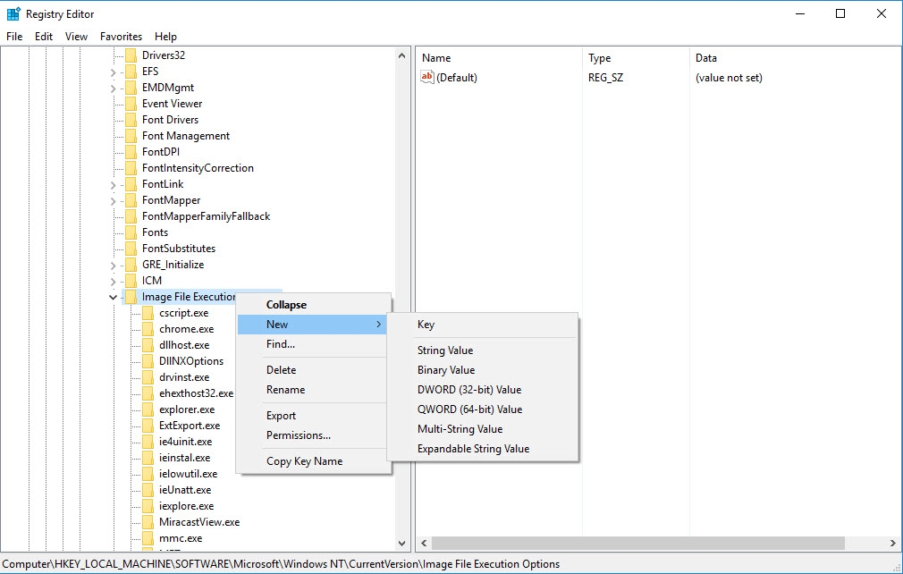Click the folder icon beside Font Drivers
Screen dimensions: 903x574
(x=131, y=120)
